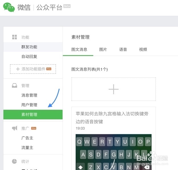This screenshot has width=178, height=170.
Task: Click the 统计 section heading
Action: click(x=25, y=162)
